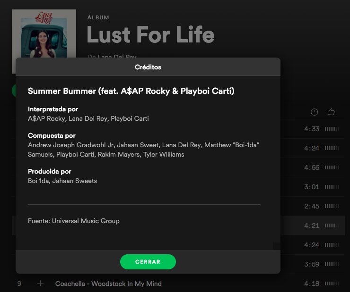Click popularity bars of 4:33 track

pos(332,129)
